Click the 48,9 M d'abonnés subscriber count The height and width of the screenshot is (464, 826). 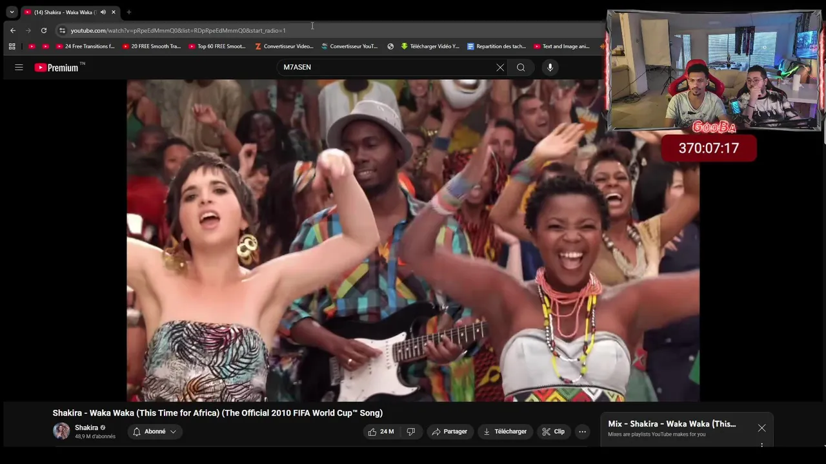[95, 436]
